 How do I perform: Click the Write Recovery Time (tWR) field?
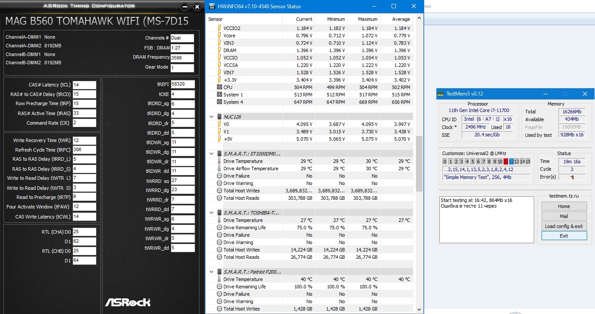[84, 141]
